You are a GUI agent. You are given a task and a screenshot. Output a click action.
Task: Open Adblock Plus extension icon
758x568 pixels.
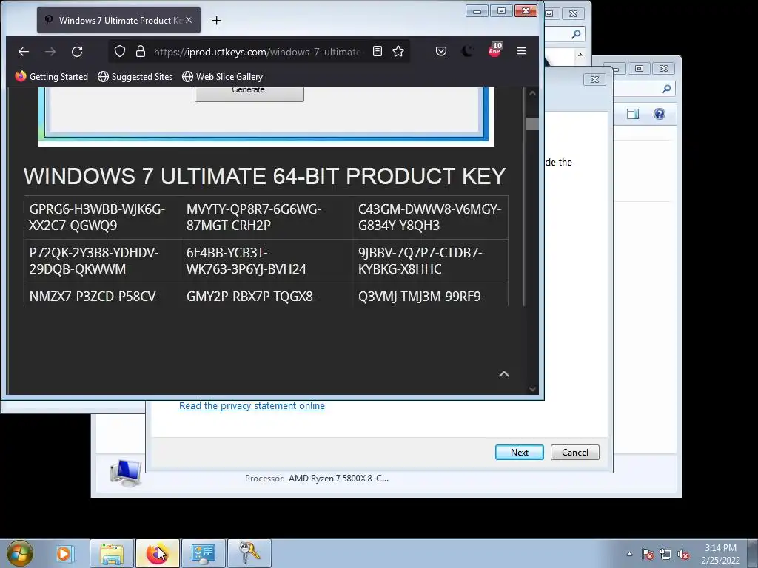pyautogui.click(x=494, y=50)
